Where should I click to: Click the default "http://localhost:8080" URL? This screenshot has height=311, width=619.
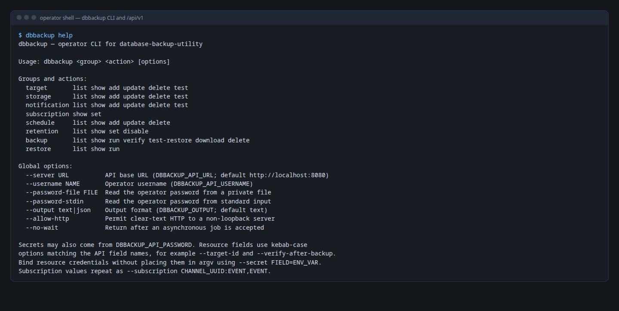[x=287, y=175]
